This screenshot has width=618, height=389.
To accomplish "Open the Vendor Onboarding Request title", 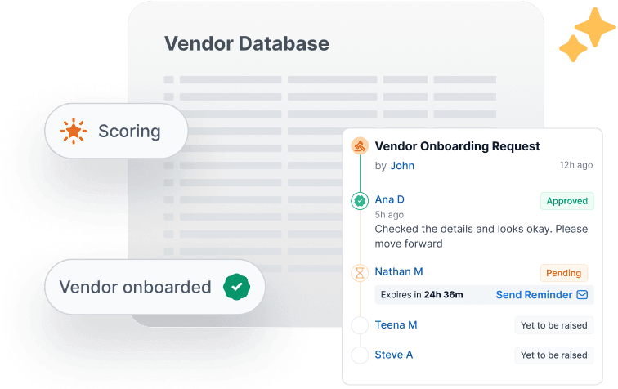I will 457,146.
